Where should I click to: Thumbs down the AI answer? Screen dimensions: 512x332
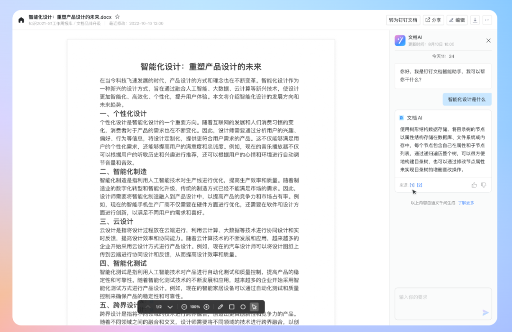[484, 185]
